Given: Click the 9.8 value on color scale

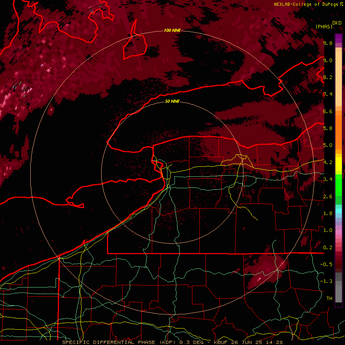Looking at the screenshot, I should pyautogui.click(x=328, y=43).
